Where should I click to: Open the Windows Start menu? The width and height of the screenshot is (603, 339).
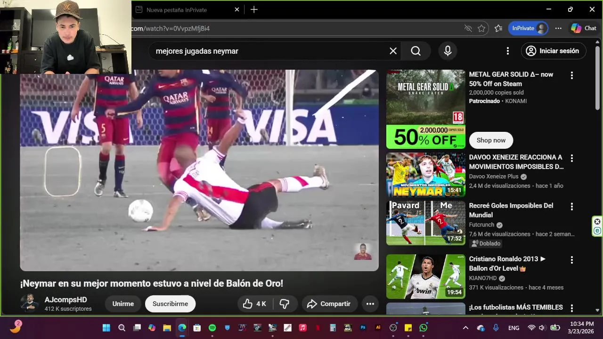106,328
